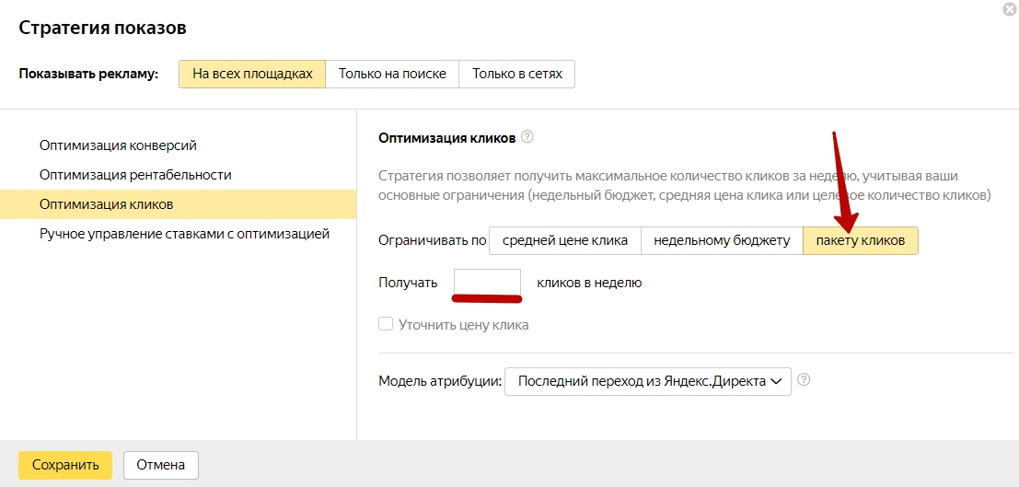
Task: Open Оптимизация рентабельности strategy
Action: tap(135, 175)
